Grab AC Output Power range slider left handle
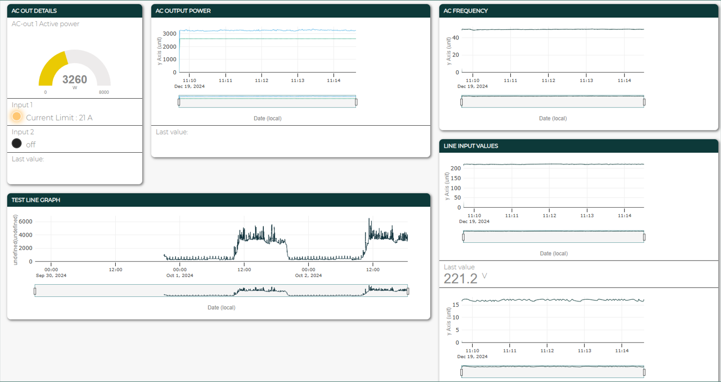This screenshot has height=382, width=721. coord(178,102)
